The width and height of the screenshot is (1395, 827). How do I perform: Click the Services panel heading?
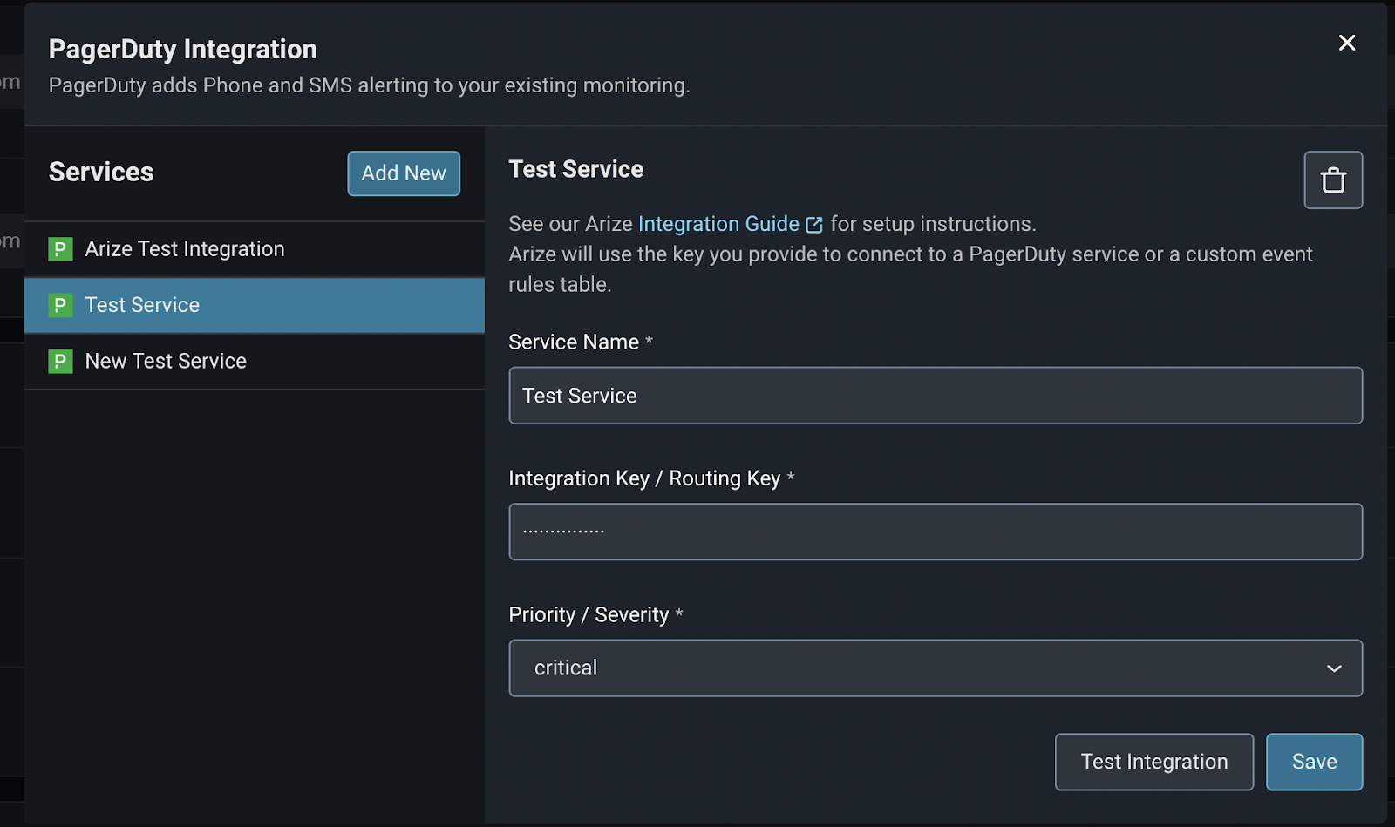(x=101, y=172)
